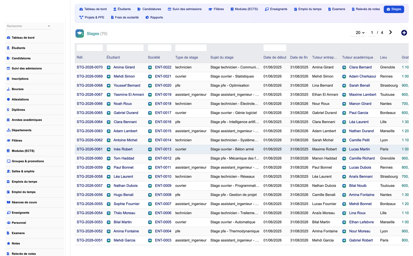Sort by the Date de début column header
This screenshot has height=256, width=413.
[275, 57]
